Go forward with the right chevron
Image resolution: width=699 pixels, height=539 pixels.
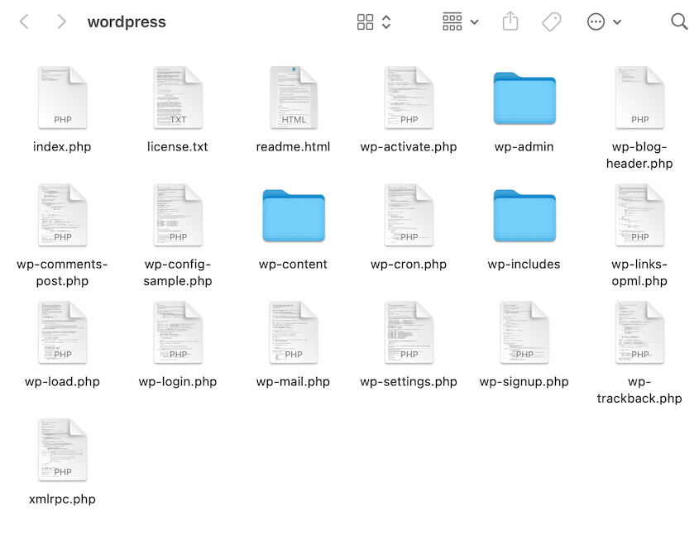click(61, 21)
